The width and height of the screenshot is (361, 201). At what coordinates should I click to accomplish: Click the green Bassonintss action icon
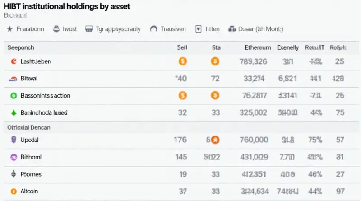tap(13, 96)
